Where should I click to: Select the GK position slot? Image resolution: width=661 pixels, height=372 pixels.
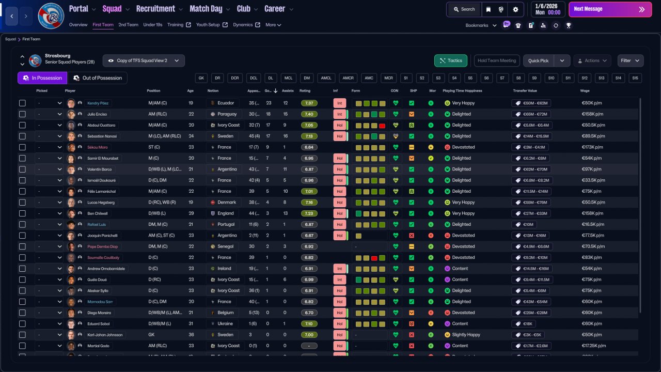pos(201,78)
